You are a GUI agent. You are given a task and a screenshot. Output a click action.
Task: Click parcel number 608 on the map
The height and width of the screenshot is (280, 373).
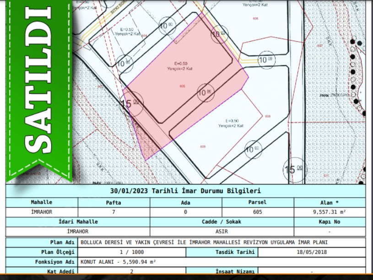[x=268, y=117]
